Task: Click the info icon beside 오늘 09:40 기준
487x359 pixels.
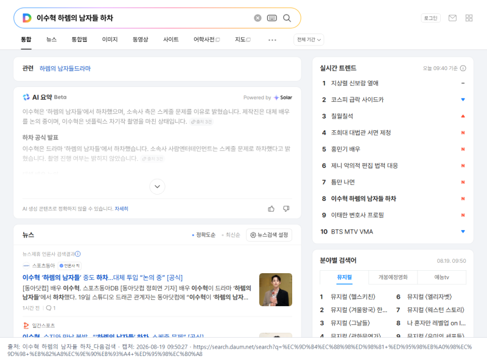Action: pos(463,68)
